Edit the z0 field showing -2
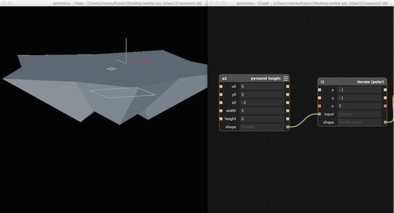This screenshot has width=394, height=213. click(x=262, y=103)
